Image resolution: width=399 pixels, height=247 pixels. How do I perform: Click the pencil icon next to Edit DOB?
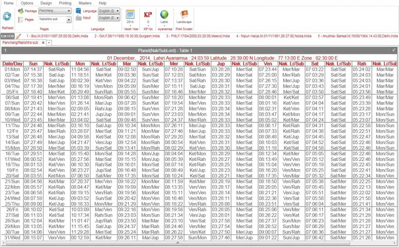point(18,36)
